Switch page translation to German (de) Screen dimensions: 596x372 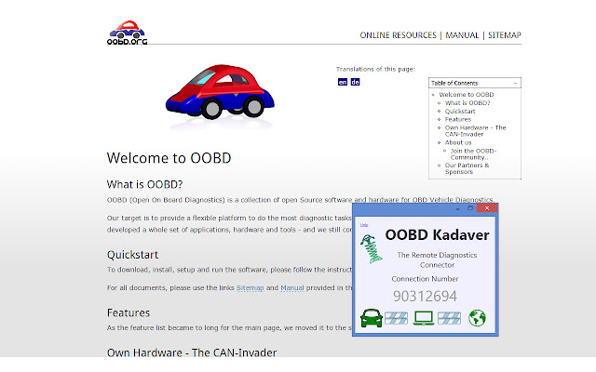pyautogui.click(x=355, y=82)
